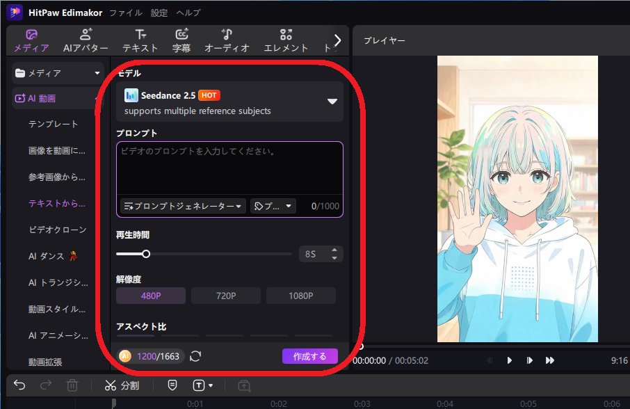The width and height of the screenshot is (630, 409).
Task: Open the オーディオ tab
Action: pos(227,41)
